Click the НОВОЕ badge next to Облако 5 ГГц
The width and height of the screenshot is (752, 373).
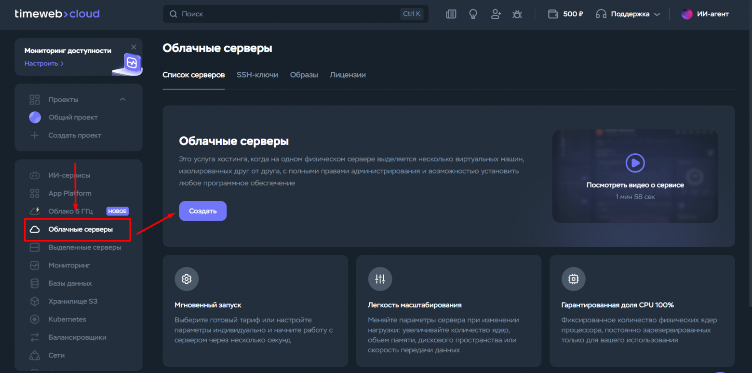pos(117,211)
